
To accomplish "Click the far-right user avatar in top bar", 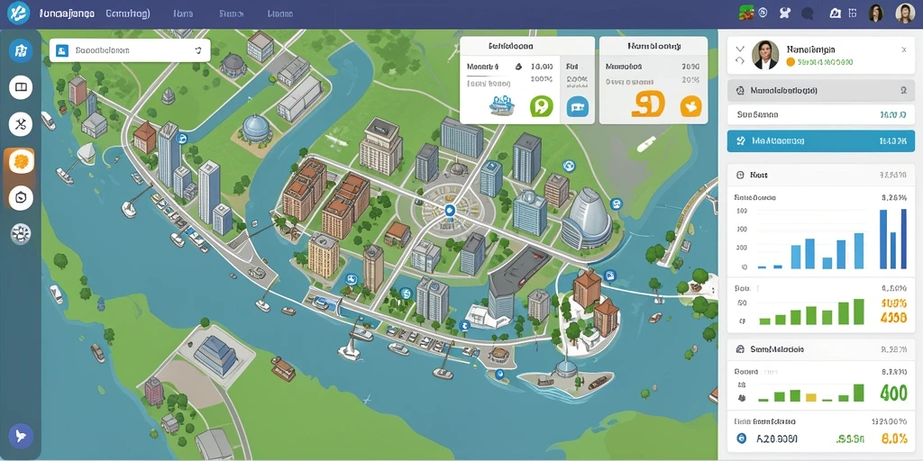I will pos(905,13).
